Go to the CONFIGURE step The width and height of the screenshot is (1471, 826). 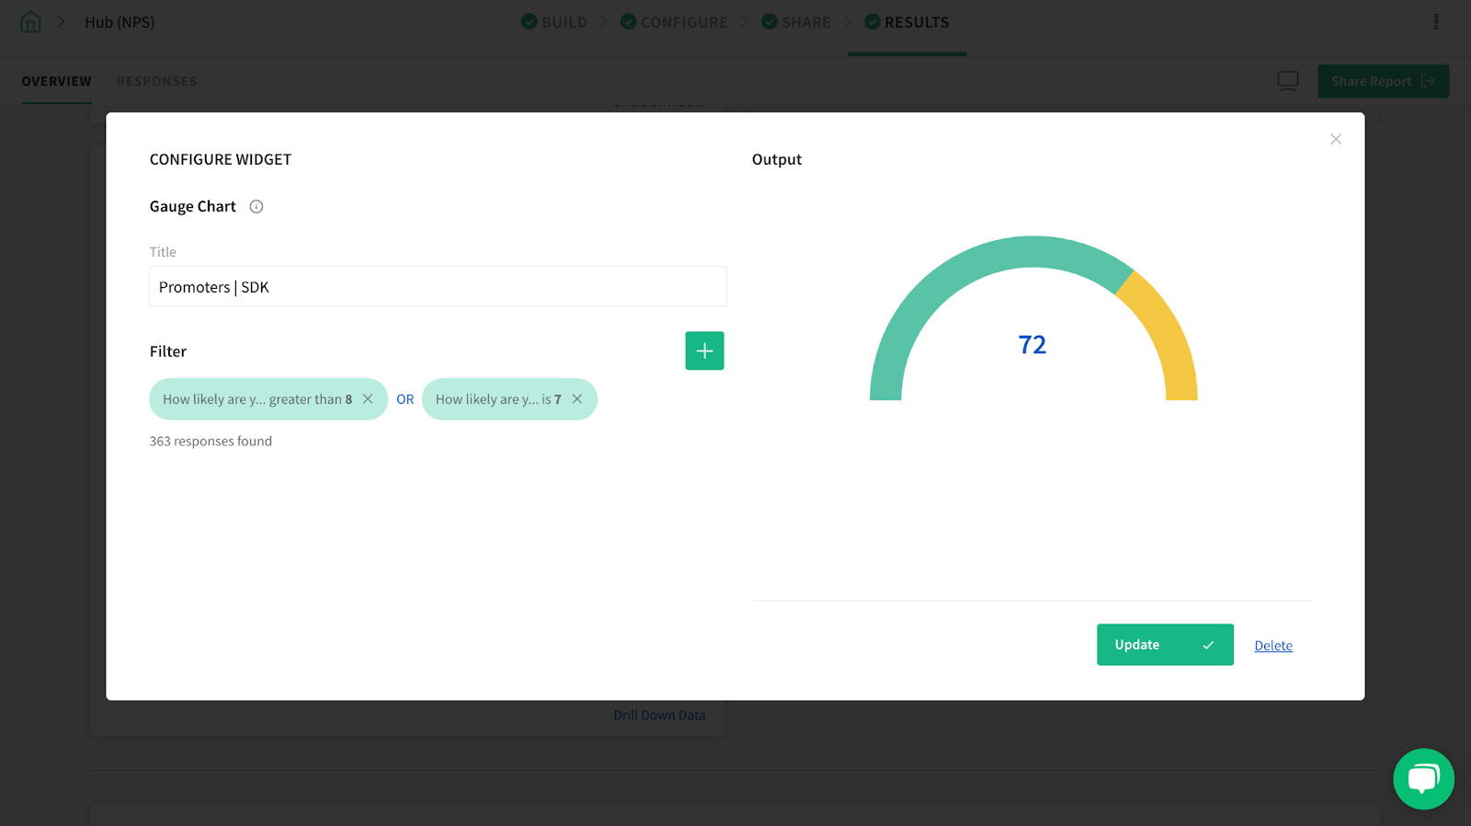pos(674,22)
